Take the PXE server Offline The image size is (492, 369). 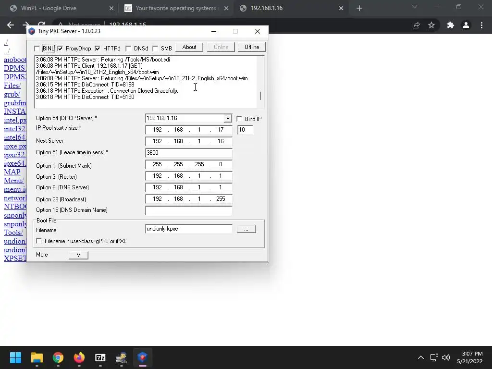click(252, 47)
